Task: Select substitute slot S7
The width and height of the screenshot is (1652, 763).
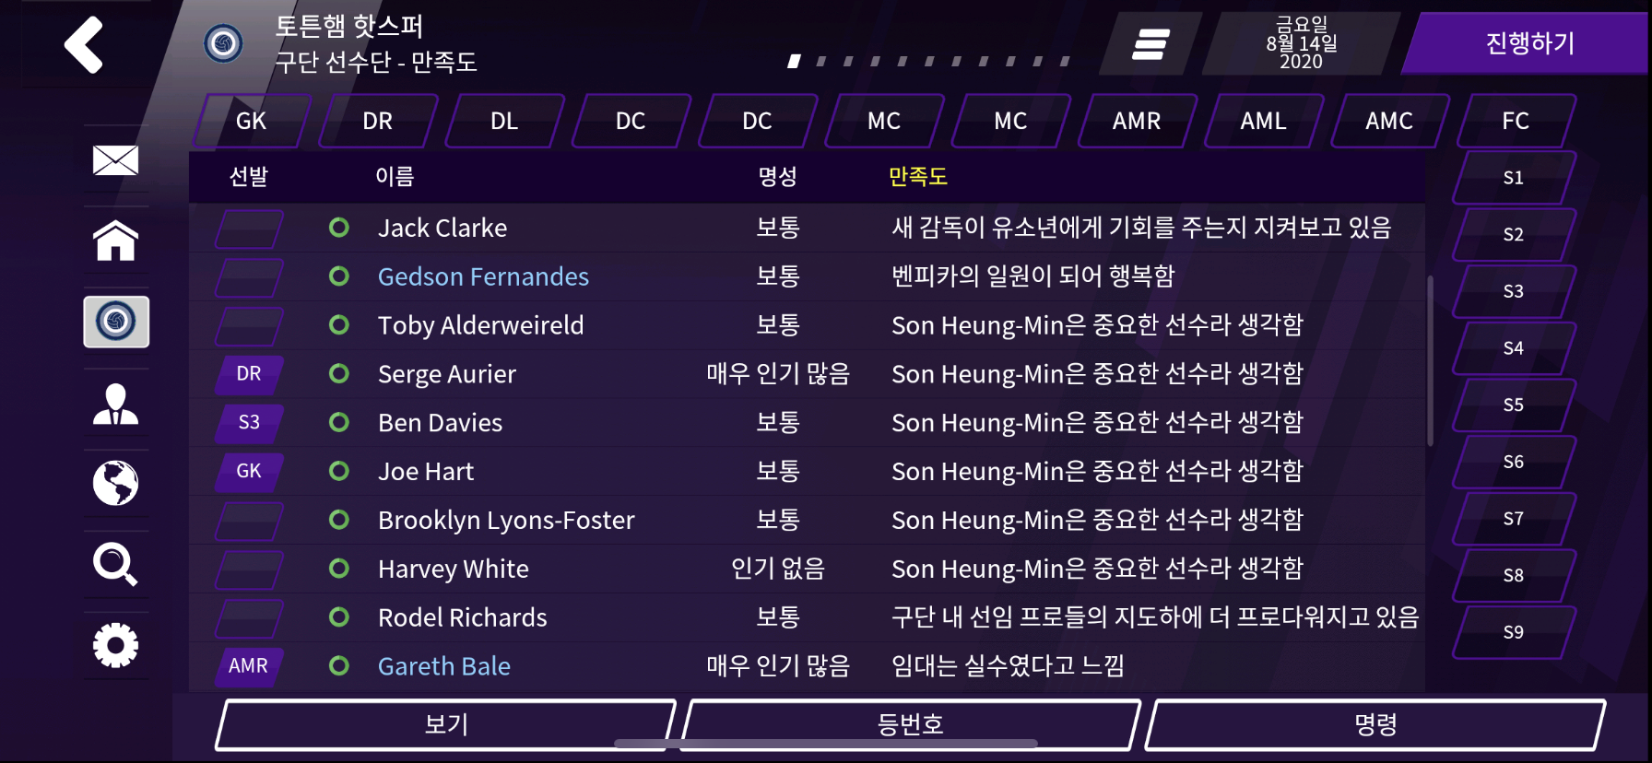Action: [1514, 519]
